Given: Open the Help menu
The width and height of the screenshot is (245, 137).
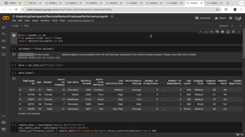Looking at the screenshot, I should (x=62, y=21).
